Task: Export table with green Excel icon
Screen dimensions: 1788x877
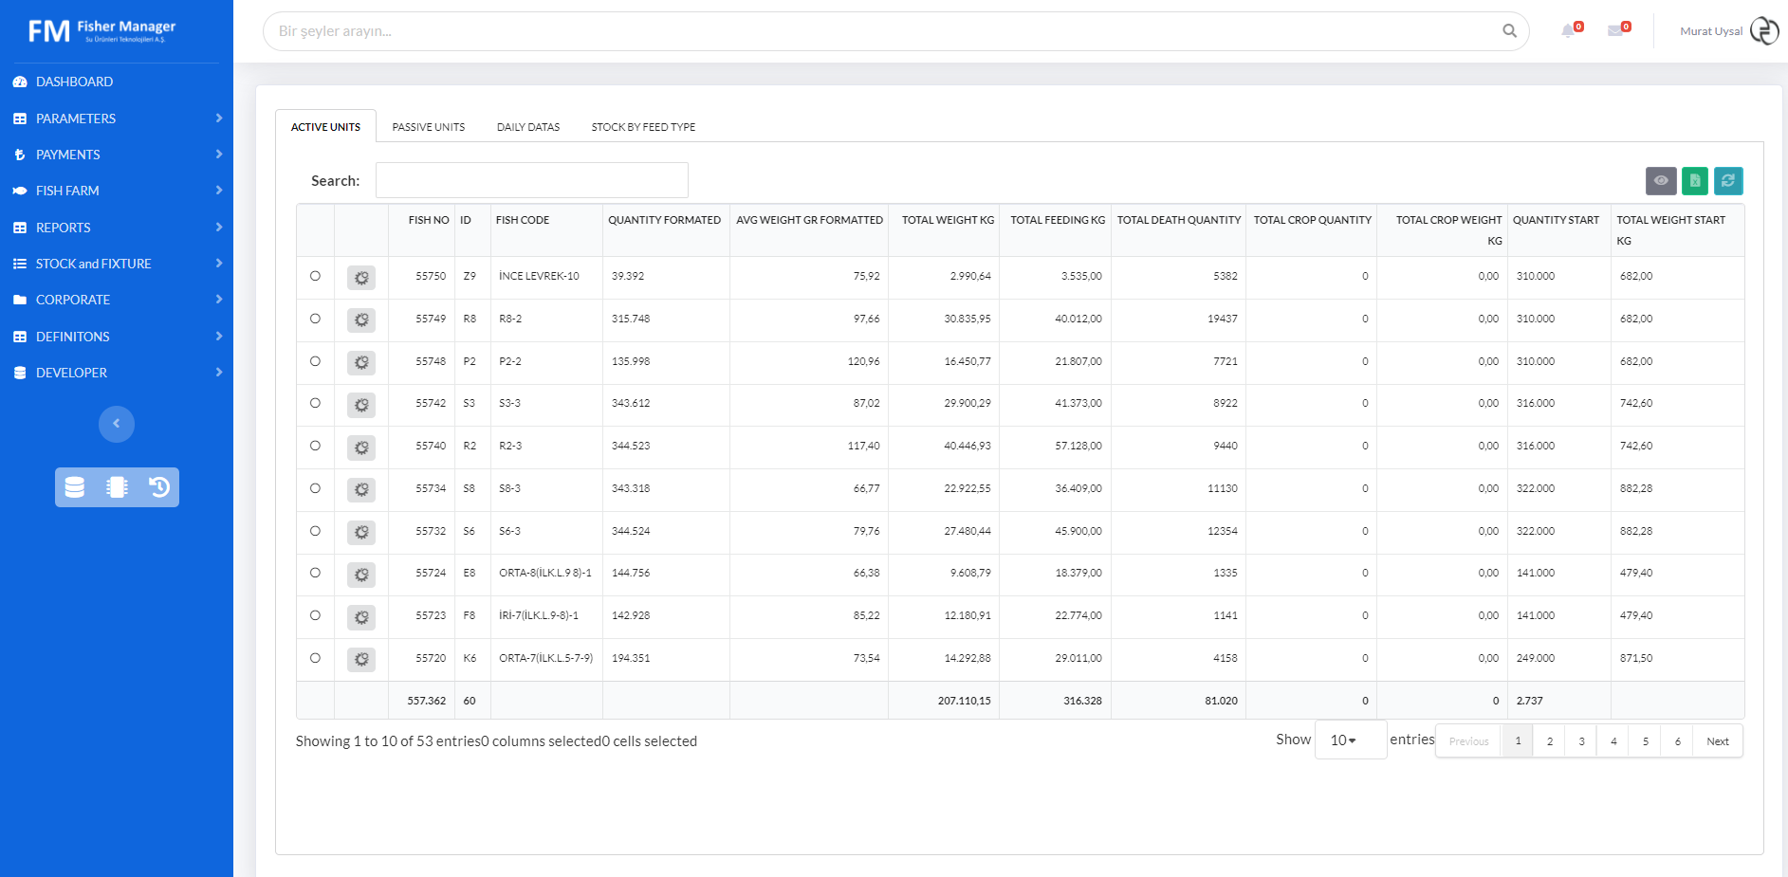Action: (x=1695, y=180)
